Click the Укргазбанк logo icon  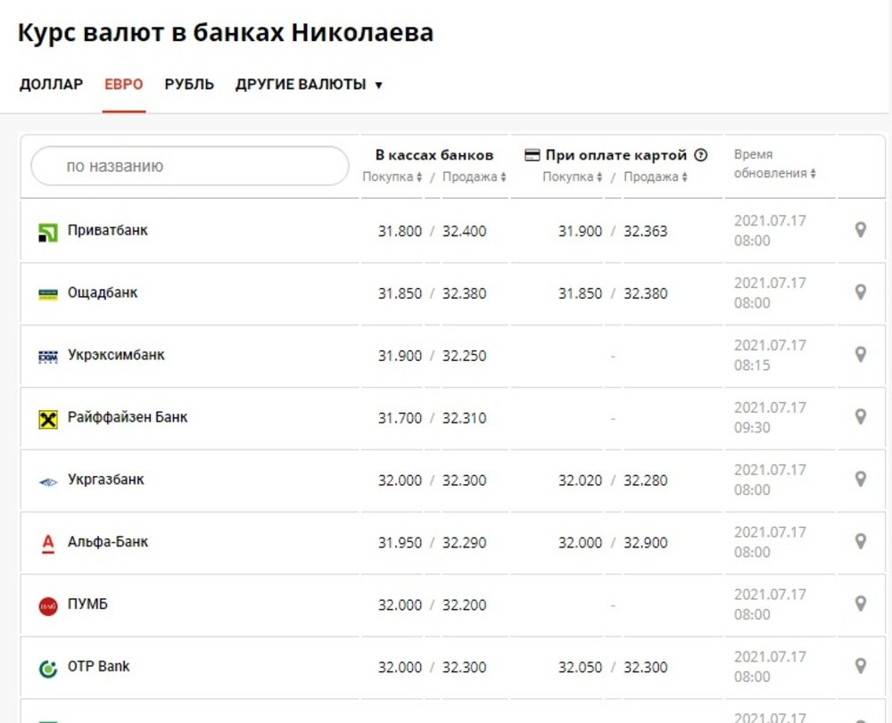click(48, 482)
